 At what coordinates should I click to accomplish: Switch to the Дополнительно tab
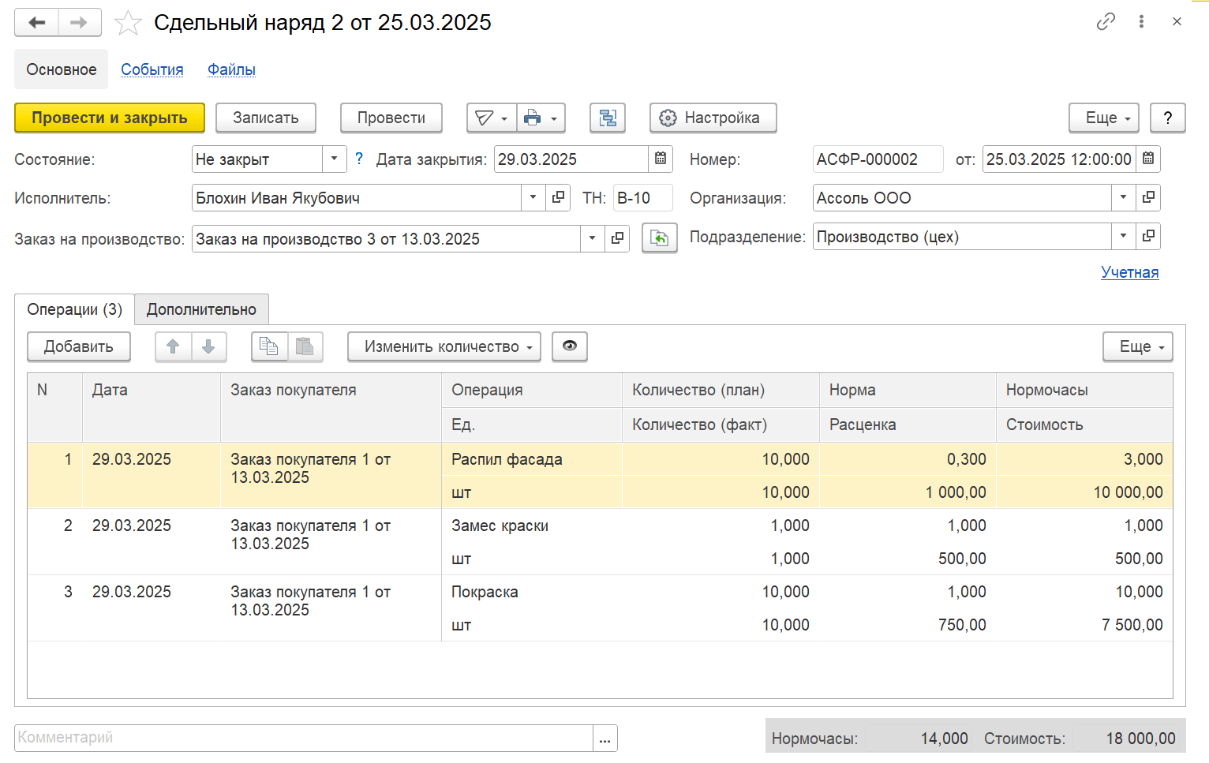pyautogui.click(x=201, y=309)
